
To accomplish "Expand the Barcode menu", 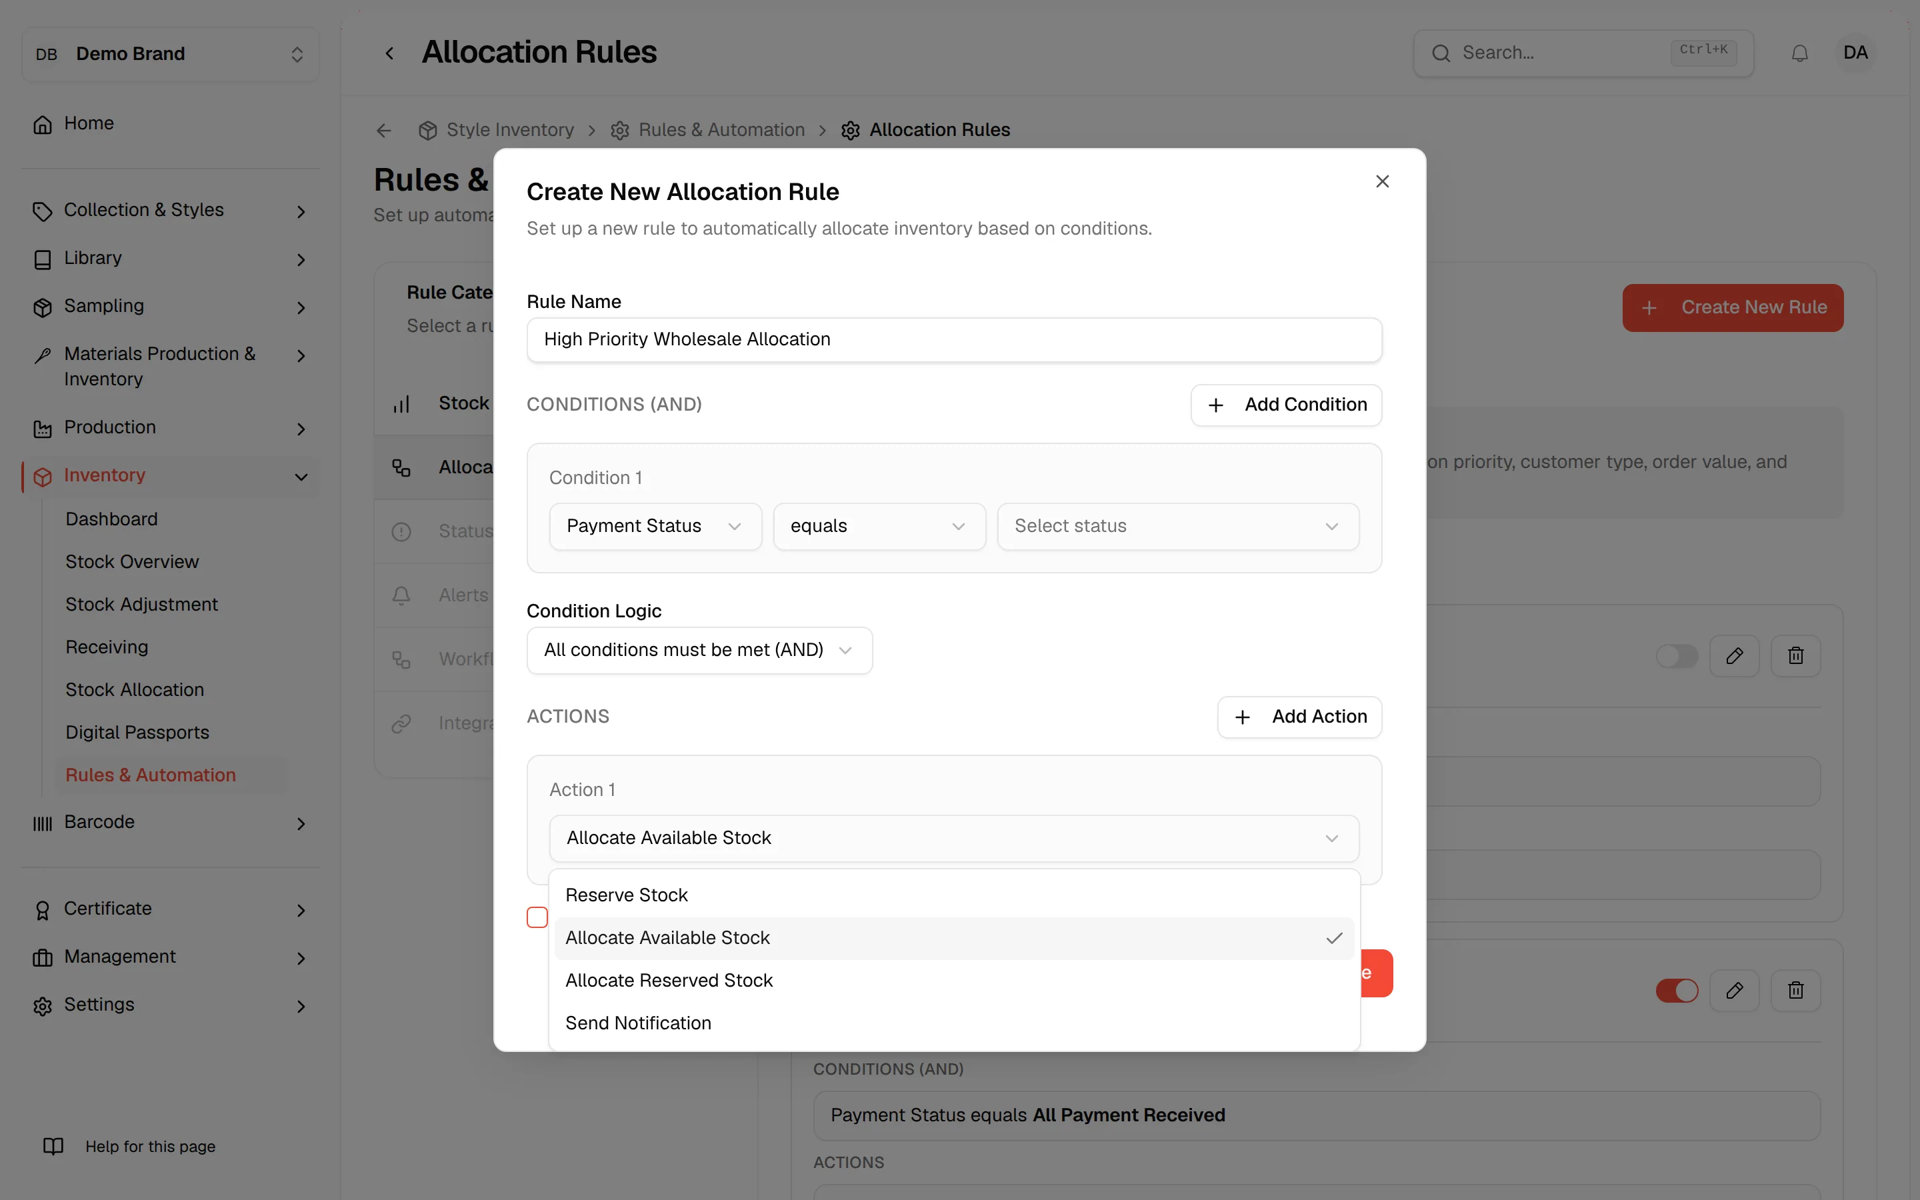I will 301,823.
